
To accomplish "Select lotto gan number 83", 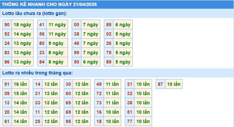I will (7, 53).
